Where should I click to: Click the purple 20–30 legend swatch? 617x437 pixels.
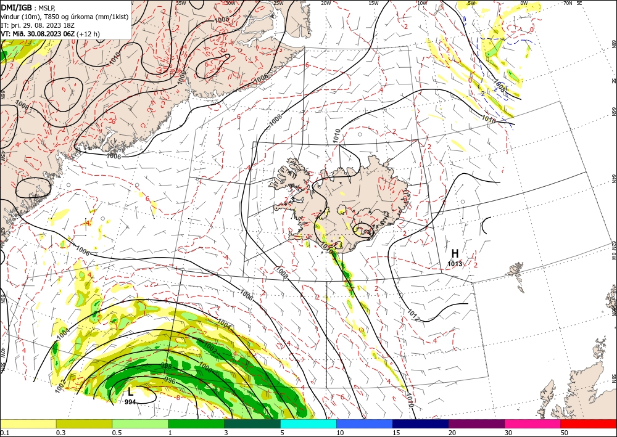click(476, 423)
